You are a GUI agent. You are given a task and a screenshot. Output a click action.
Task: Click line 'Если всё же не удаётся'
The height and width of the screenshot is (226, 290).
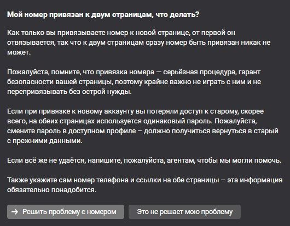144,160
